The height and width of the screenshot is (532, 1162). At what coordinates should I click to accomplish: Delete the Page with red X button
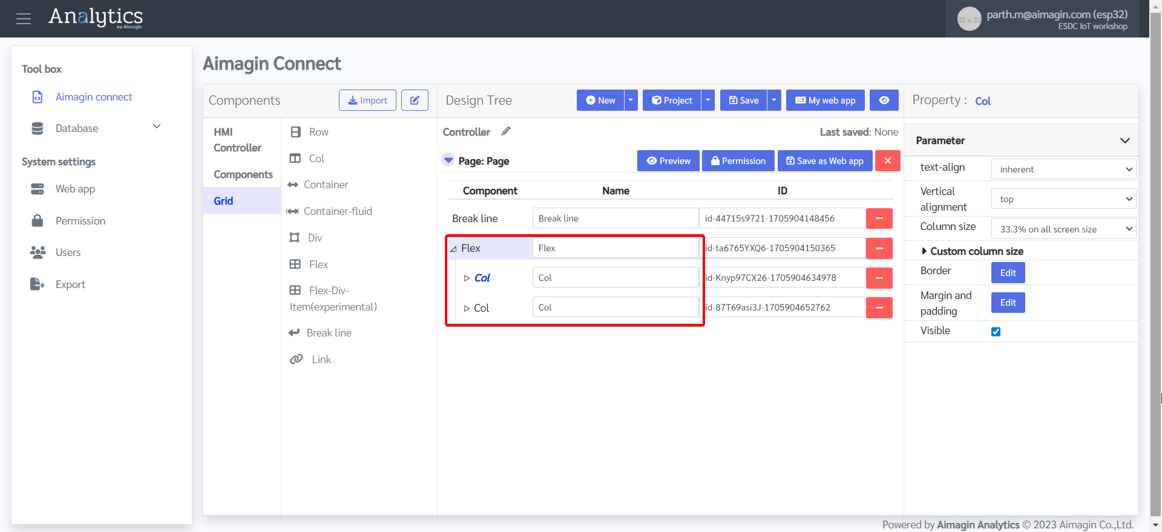point(888,161)
